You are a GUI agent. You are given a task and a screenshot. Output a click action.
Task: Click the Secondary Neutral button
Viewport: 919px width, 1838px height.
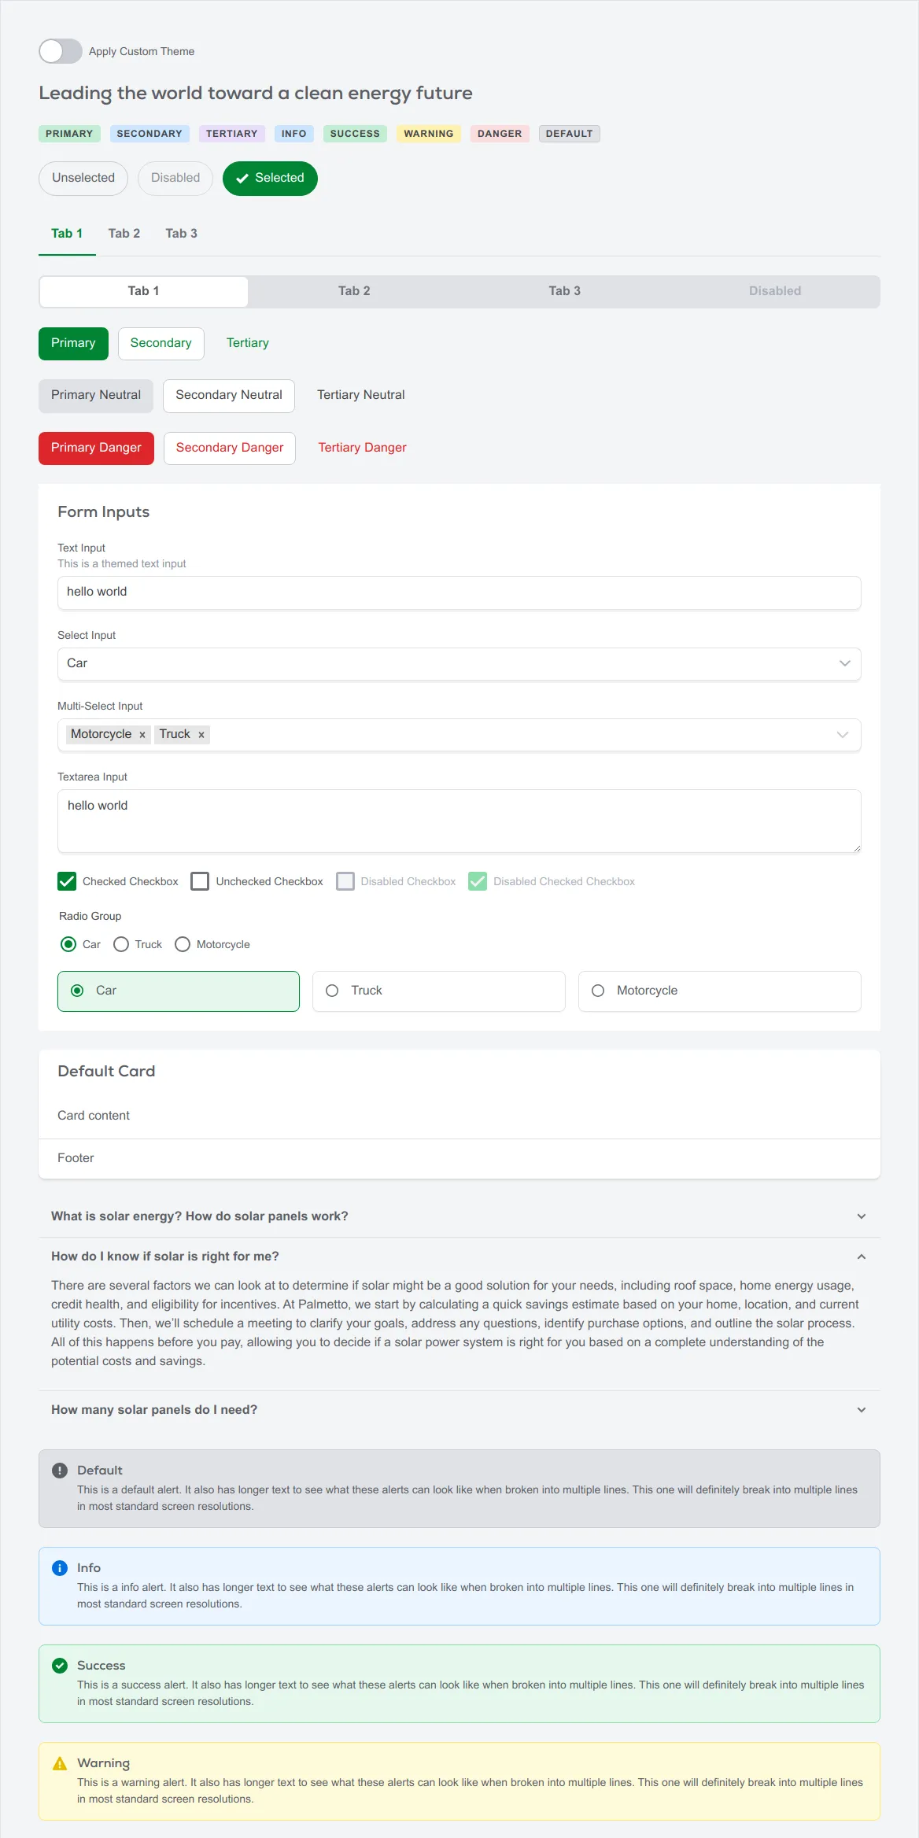tap(229, 395)
